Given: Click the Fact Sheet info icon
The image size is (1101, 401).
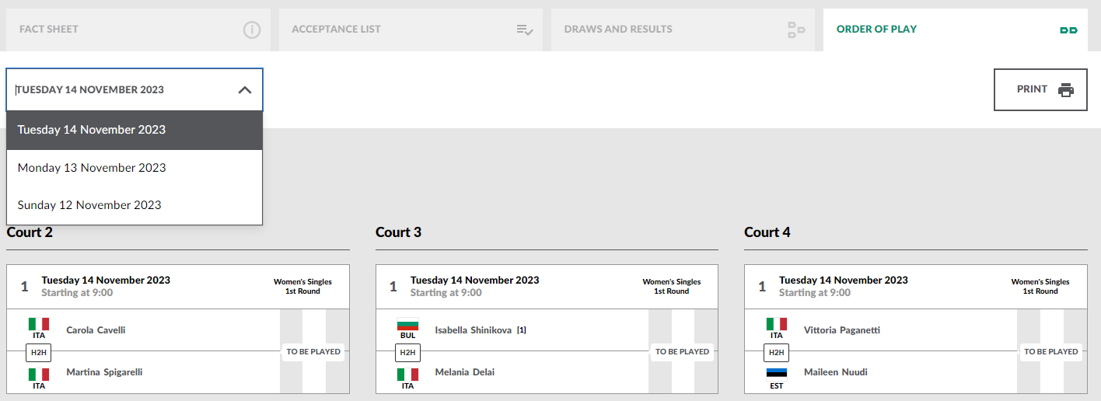Looking at the screenshot, I should (x=251, y=30).
